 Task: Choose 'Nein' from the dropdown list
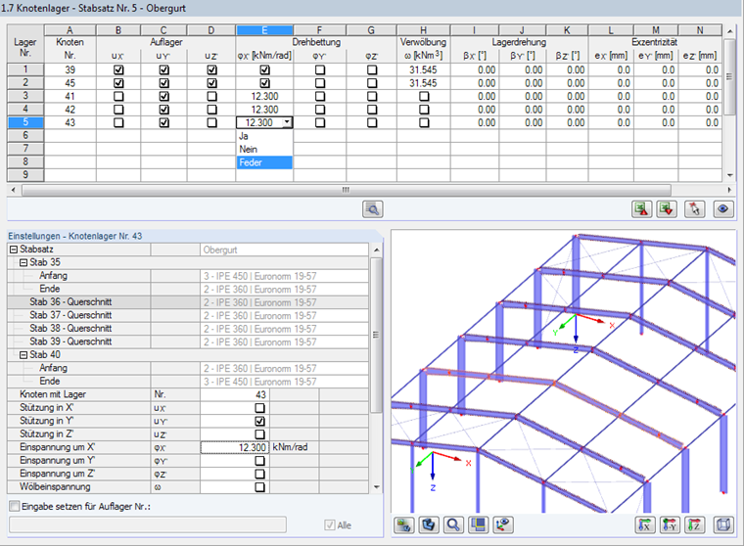264,150
